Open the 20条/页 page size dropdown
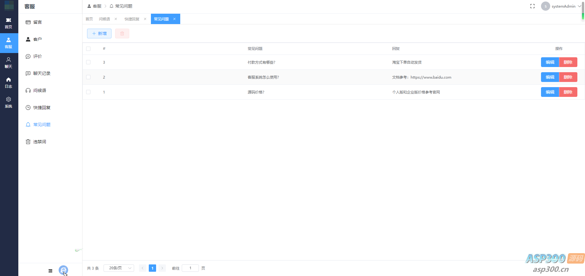Image resolution: width=585 pixels, height=276 pixels. pyautogui.click(x=119, y=268)
